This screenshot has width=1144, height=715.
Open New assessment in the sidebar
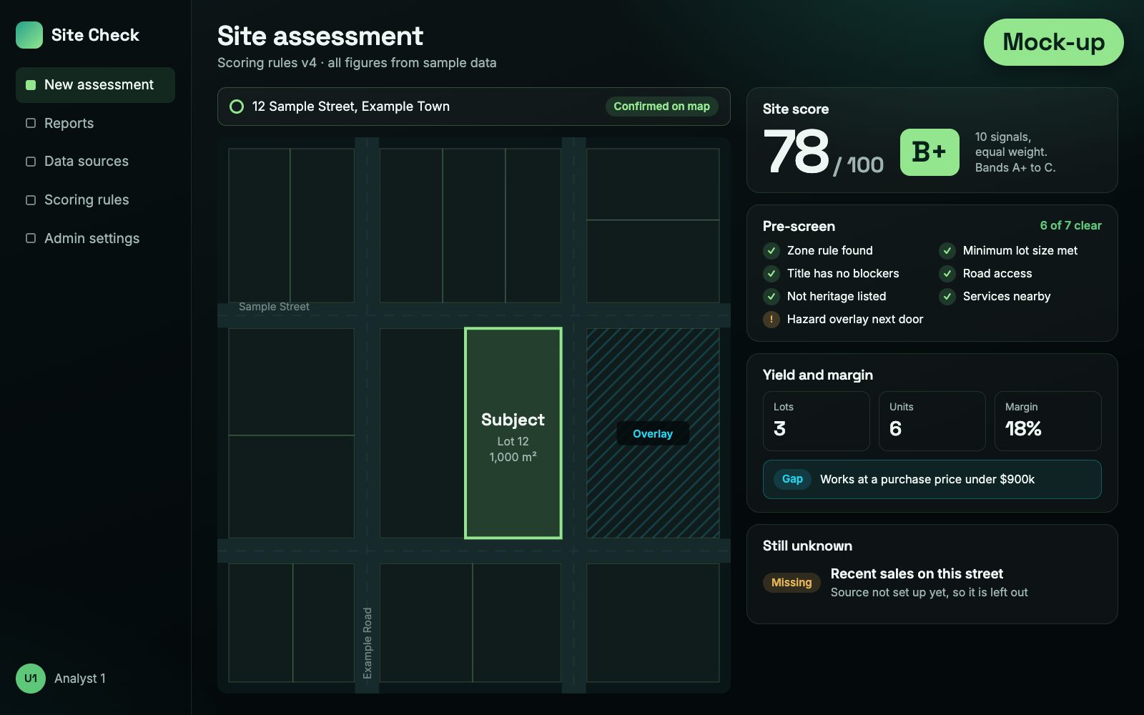click(x=95, y=85)
